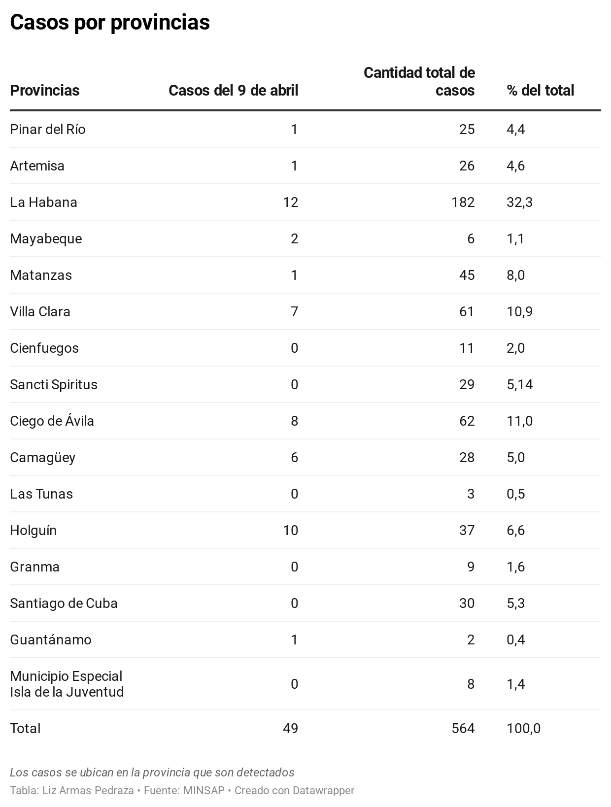Select the Pinar del Río row label
The image size is (611, 807).
click(48, 129)
